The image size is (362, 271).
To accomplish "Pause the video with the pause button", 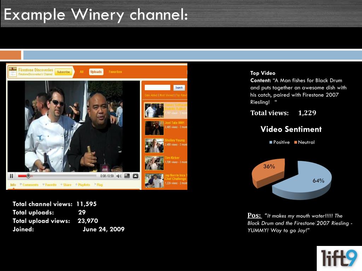I will click(11, 176).
